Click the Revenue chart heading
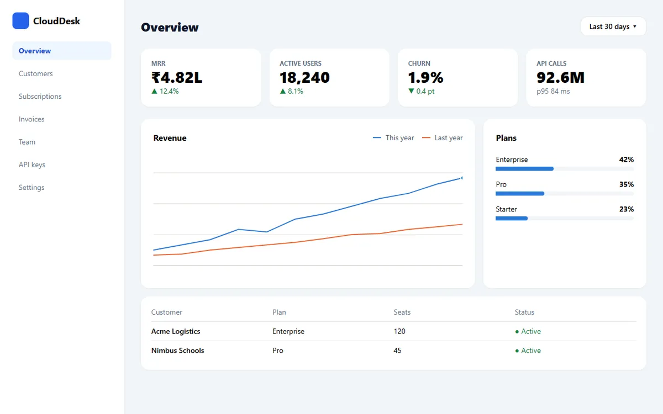Image resolution: width=663 pixels, height=414 pixels. (x=170, y=138)
